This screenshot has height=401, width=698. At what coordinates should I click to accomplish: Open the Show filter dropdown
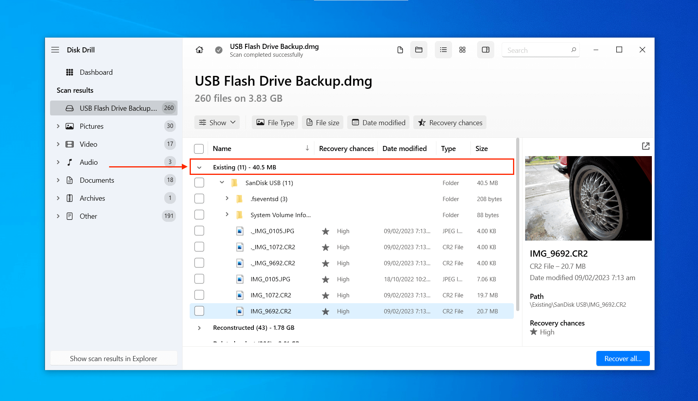pos(217,122)
